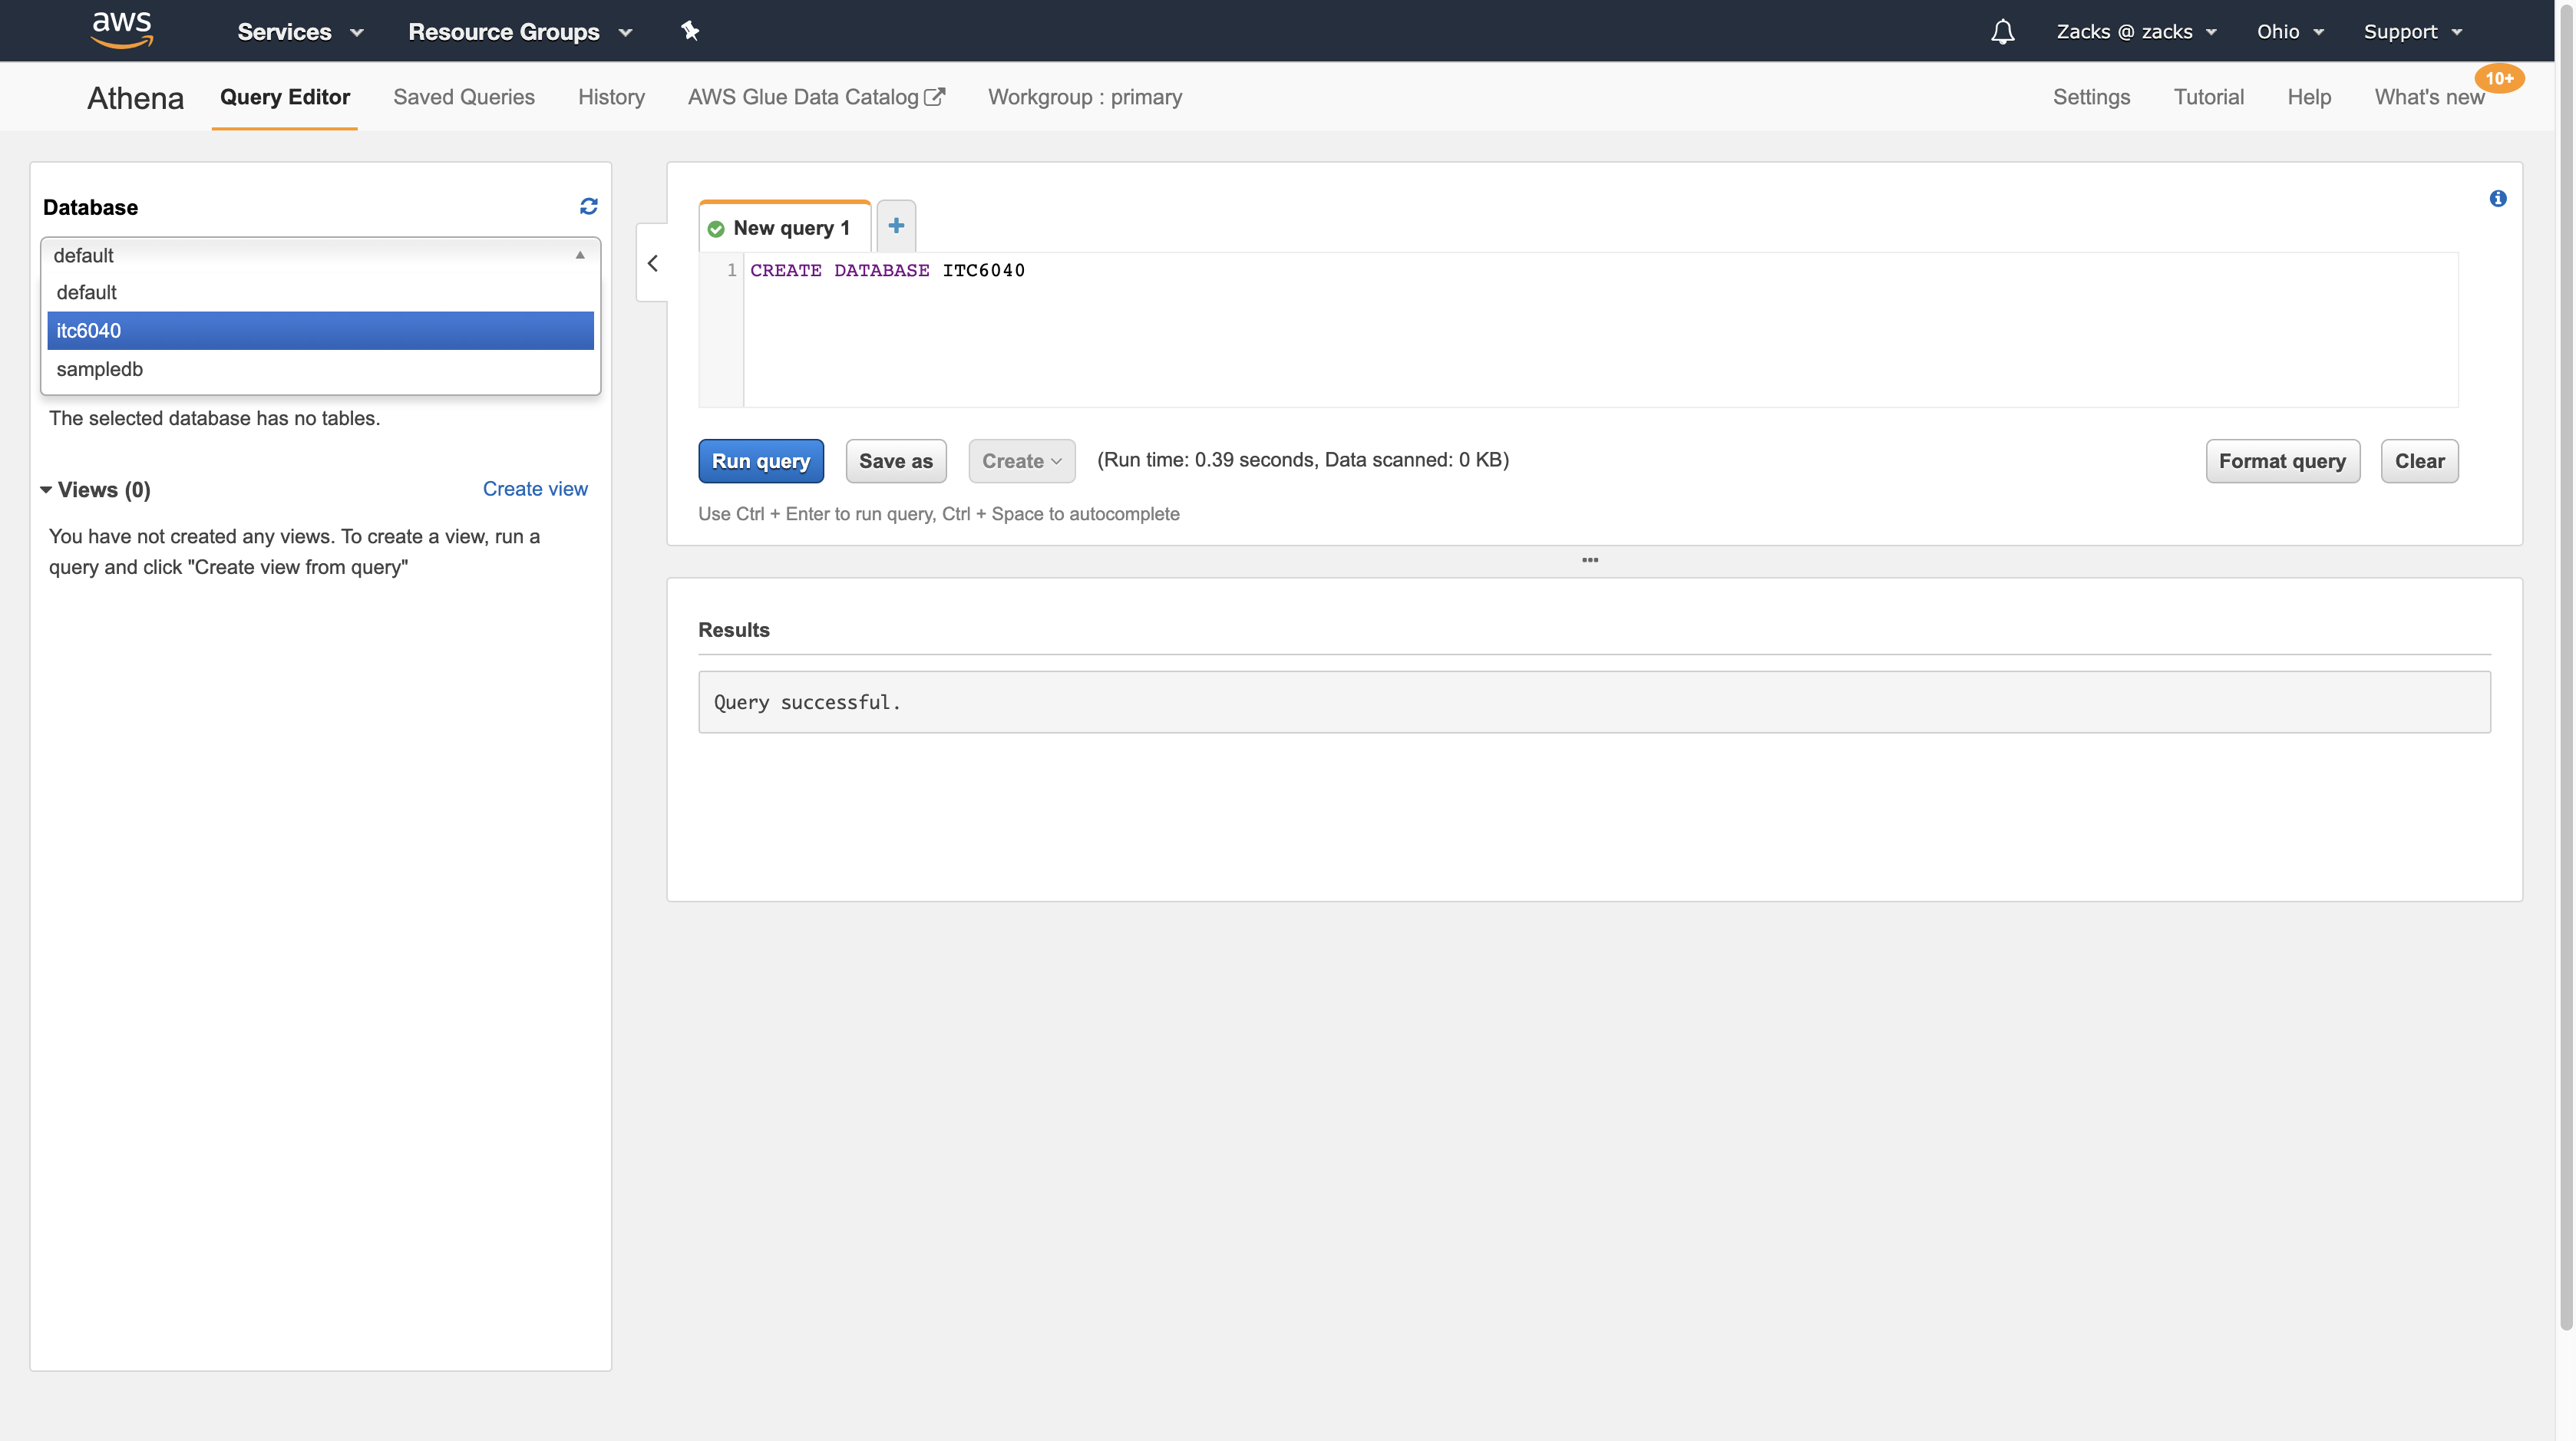This screenshot has width=2576, height=1441.
Task: Add a new query tab with plus icon
Action: coord(896,226)
